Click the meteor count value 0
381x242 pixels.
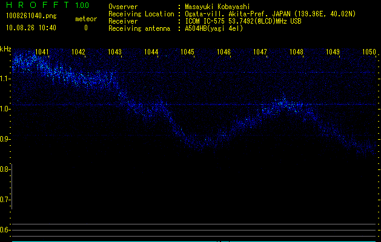coord(85,28)
